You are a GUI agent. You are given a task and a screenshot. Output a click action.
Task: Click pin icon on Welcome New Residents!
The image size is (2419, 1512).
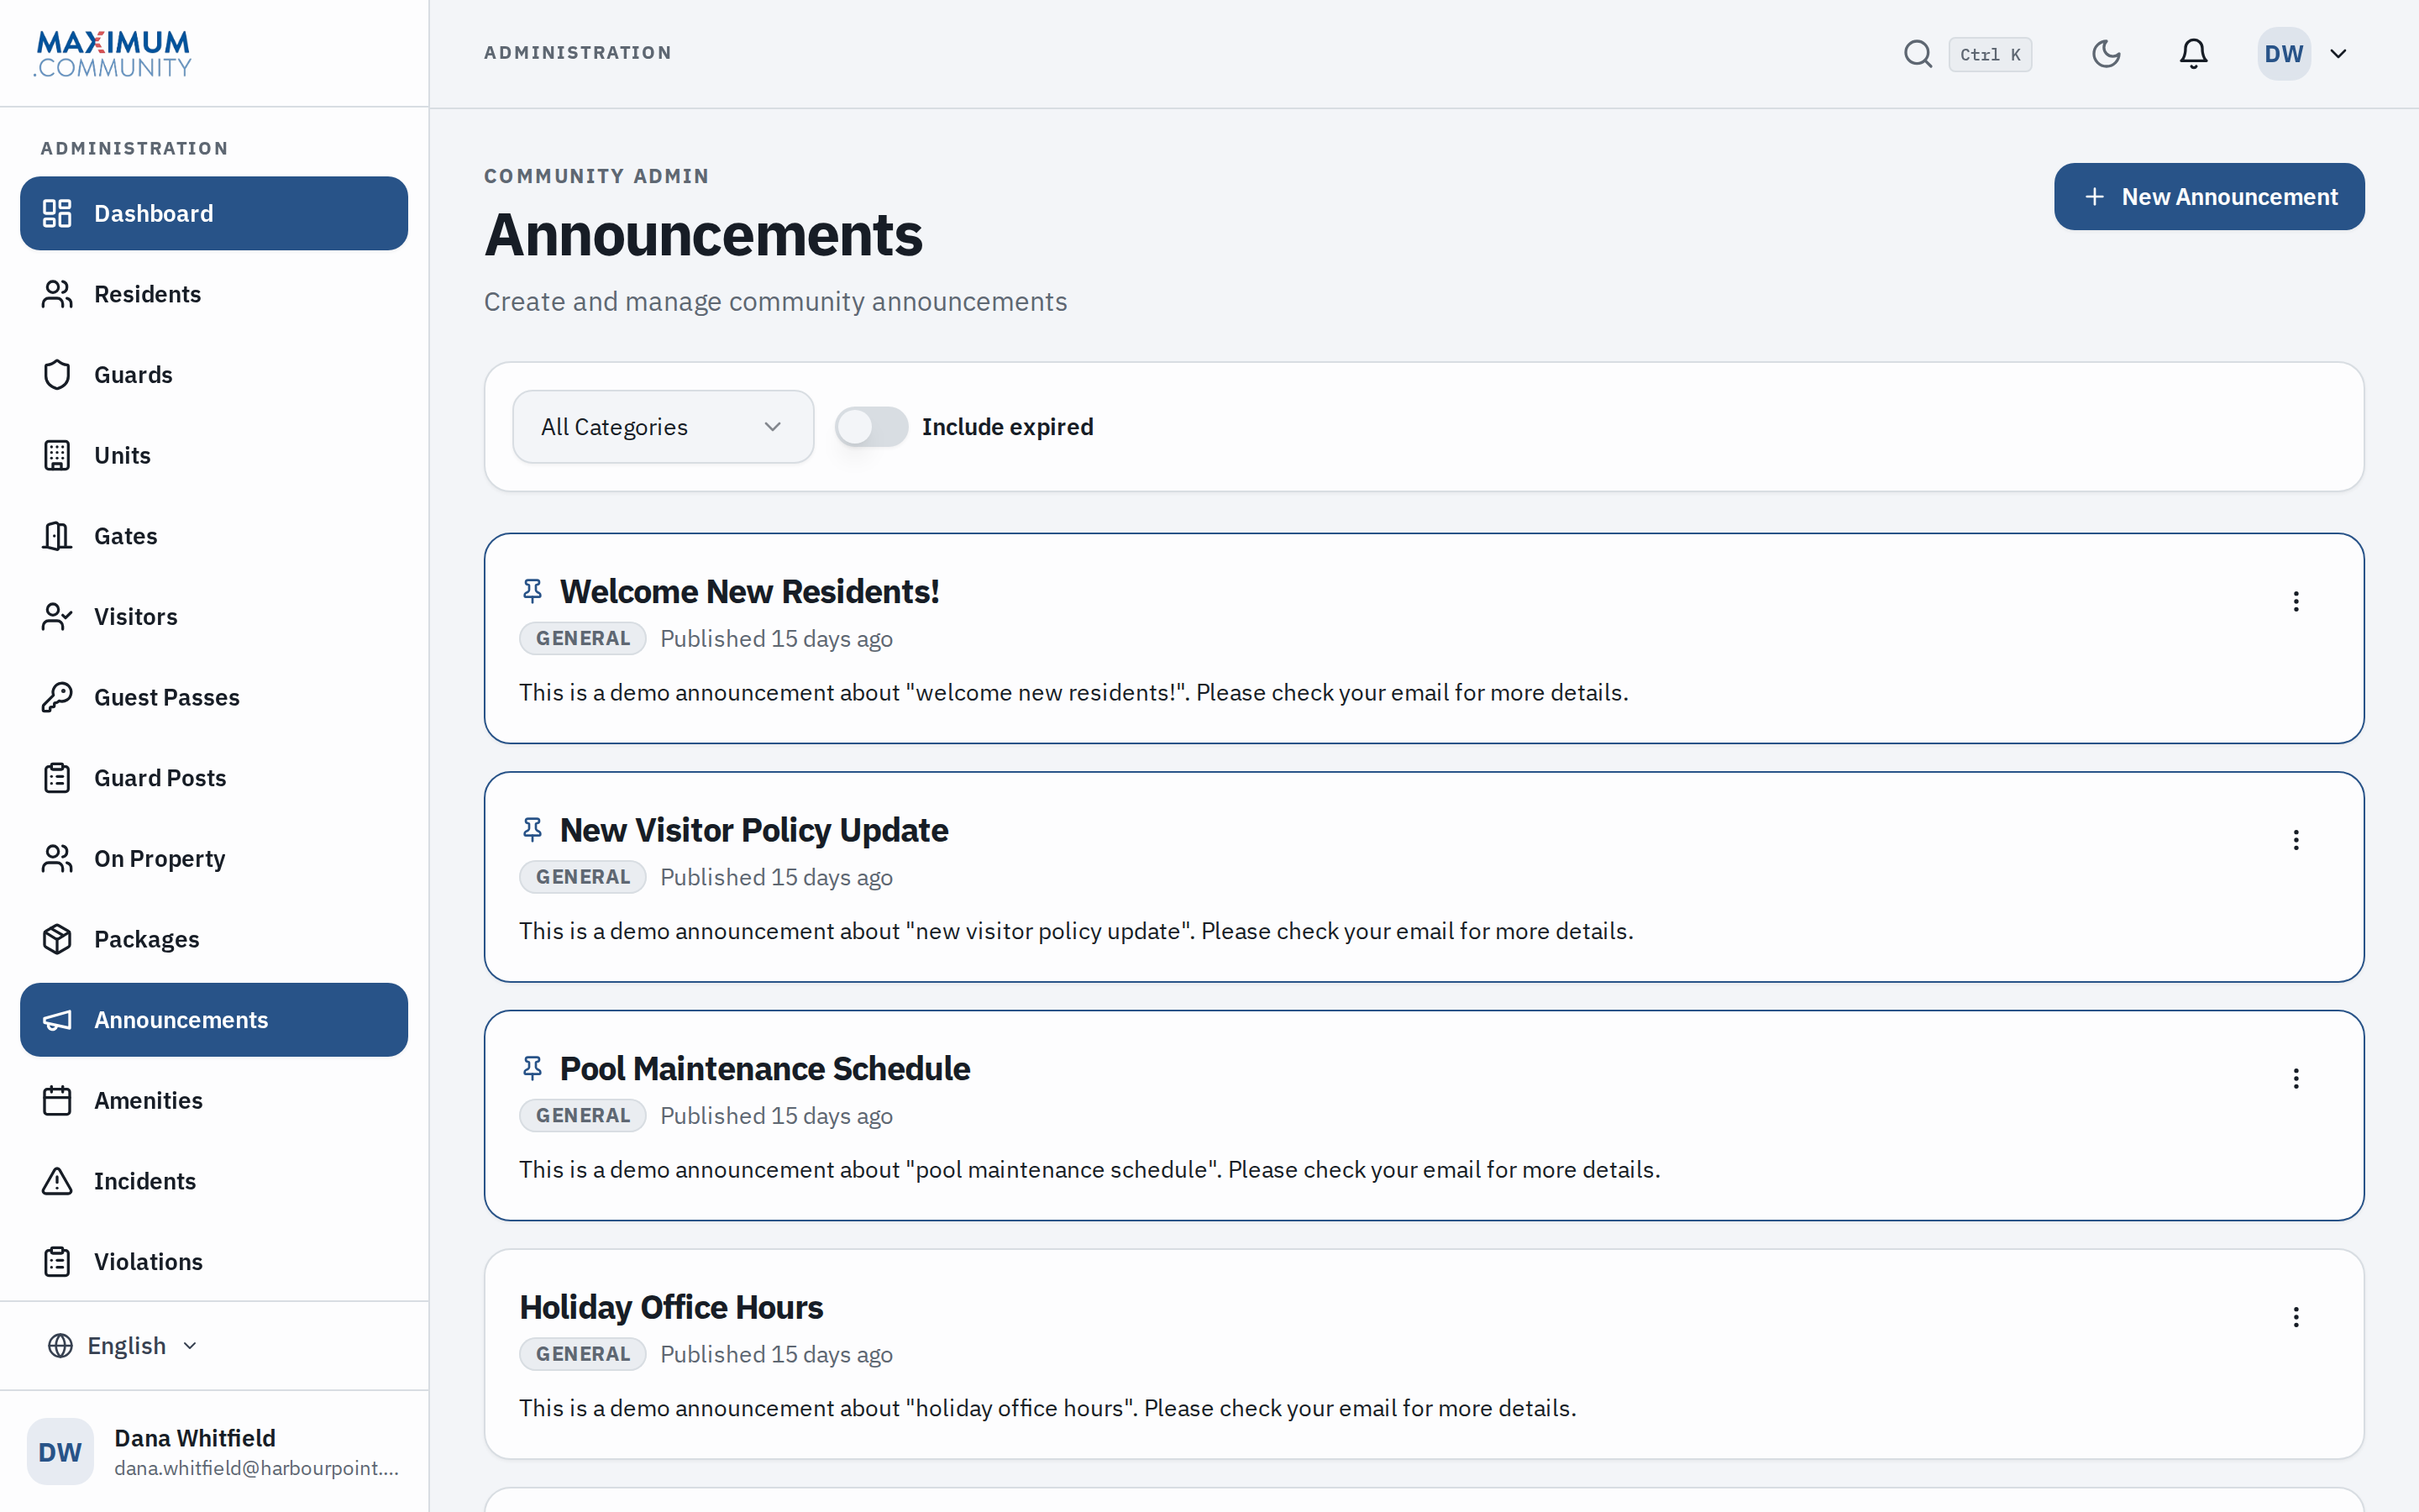click(x=533, y=591)
